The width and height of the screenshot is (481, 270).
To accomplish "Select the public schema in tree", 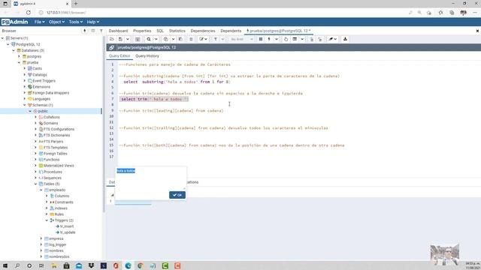I will [x=43, y=111].
